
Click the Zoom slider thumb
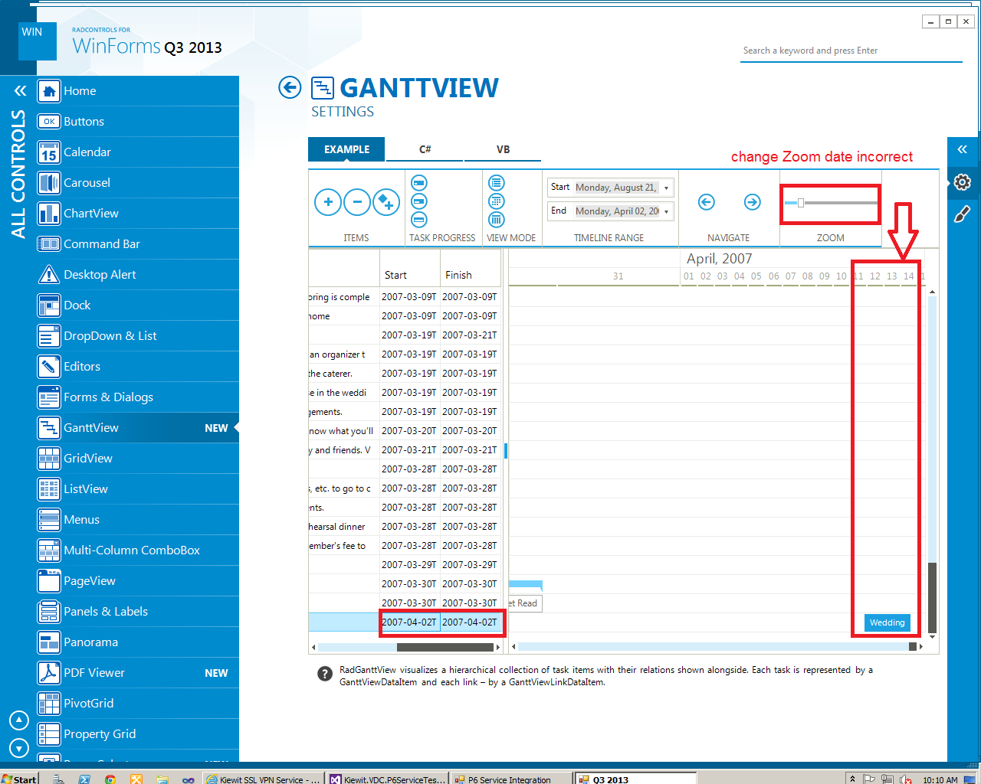(800, 203)
